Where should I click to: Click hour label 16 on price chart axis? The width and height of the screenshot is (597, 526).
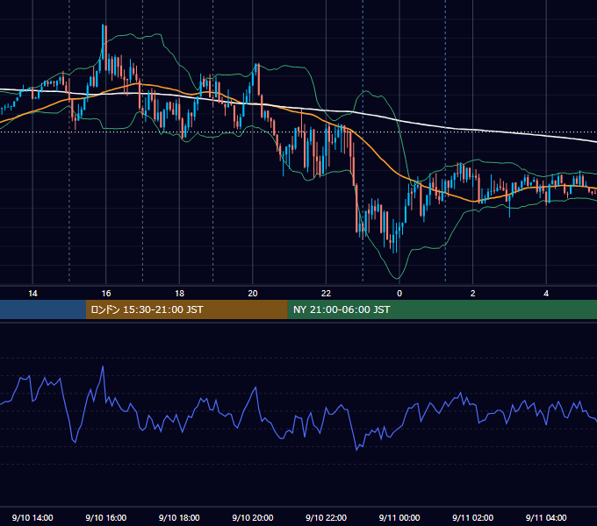coord(106,293)
